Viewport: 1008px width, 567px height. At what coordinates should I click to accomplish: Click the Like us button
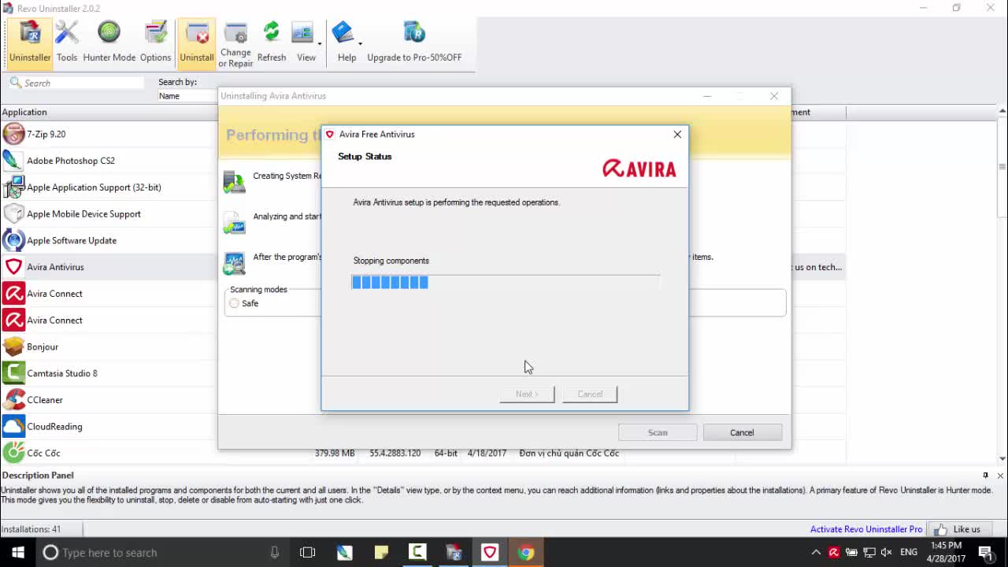click(959, 529)
